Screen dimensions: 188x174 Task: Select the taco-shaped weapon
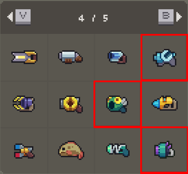coord(71,150)
